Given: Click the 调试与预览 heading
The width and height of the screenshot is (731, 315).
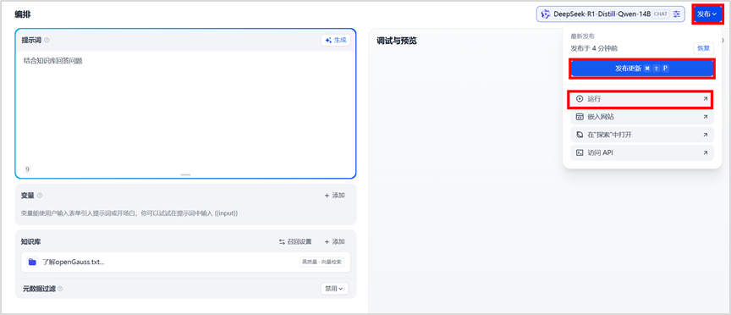Looking at the screenshot, I should tap(397, 41).
